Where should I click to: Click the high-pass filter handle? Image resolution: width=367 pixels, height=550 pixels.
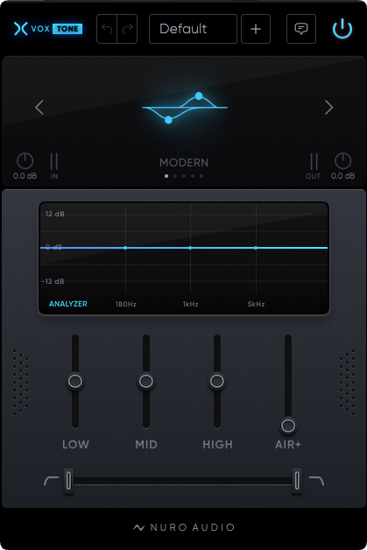pos(69,481)
